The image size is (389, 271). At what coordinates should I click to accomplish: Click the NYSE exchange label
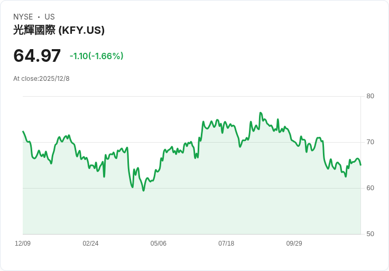pos(23,17)
